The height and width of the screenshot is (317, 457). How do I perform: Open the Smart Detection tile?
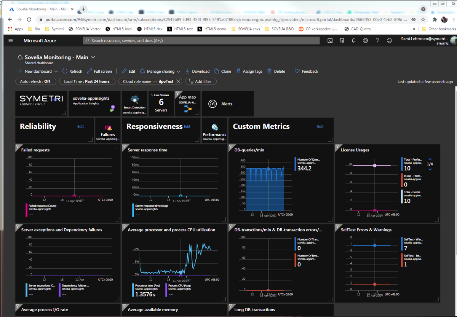(x=134, y=103)
